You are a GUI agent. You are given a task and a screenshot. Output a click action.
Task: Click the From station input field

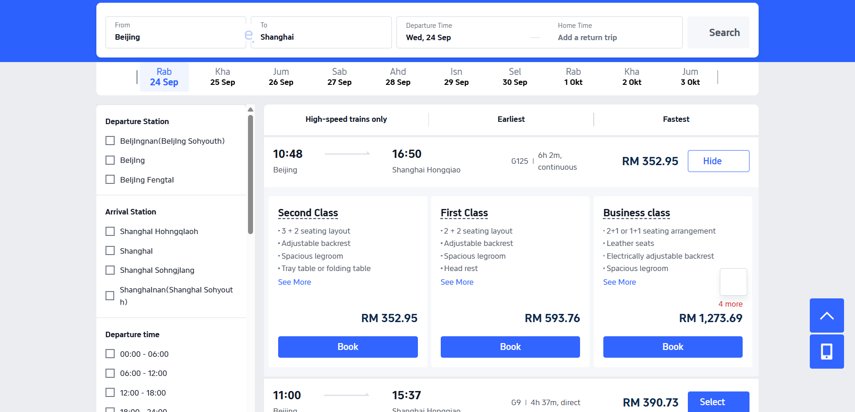coord(175,32)
